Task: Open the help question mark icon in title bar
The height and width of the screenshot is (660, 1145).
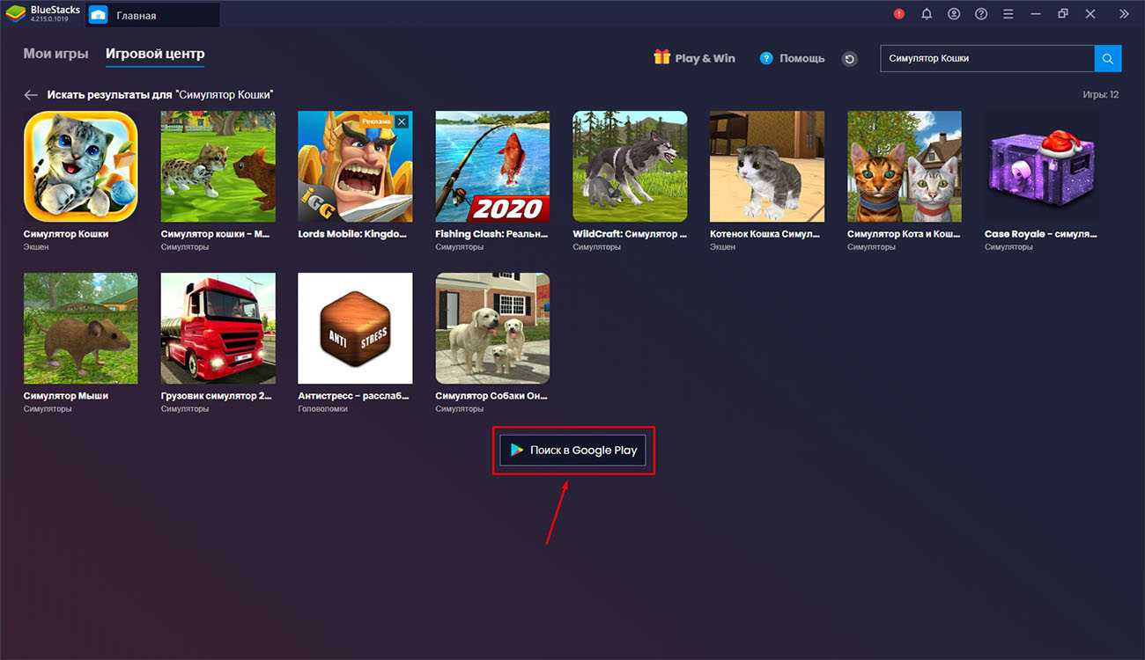Action: [x=981, y=14]
